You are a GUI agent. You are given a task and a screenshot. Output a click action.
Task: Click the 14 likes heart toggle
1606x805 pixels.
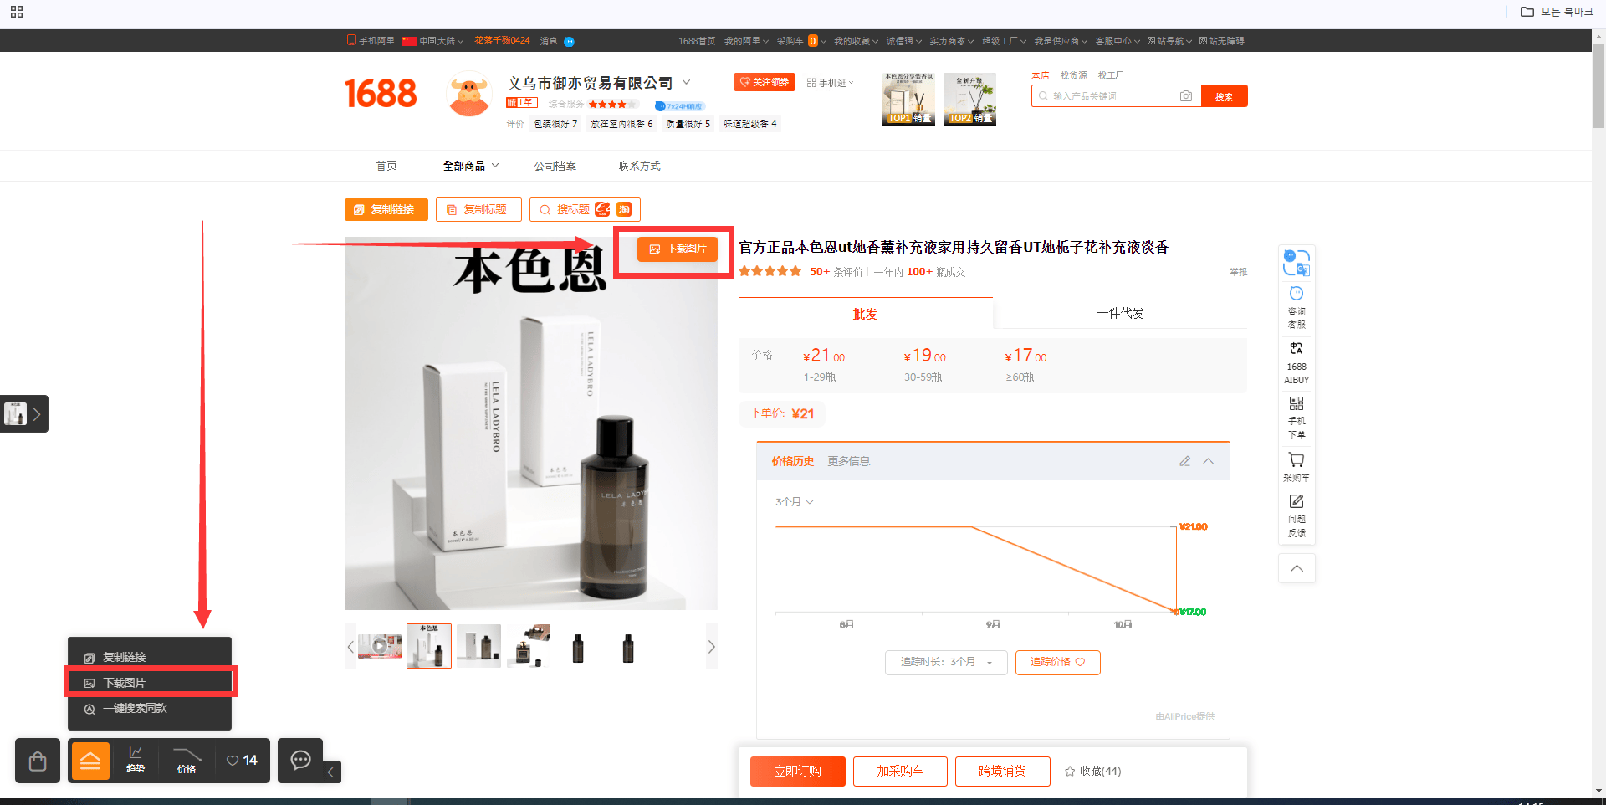241,761
